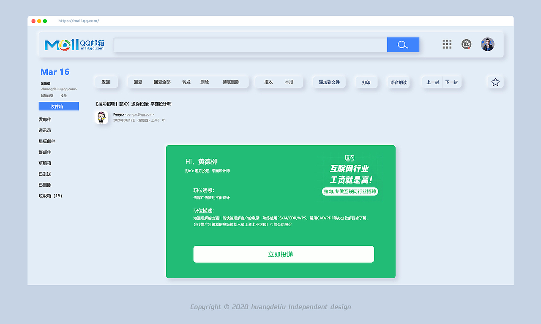
Task: Star this email with the star icon
Action: (495, 82)
